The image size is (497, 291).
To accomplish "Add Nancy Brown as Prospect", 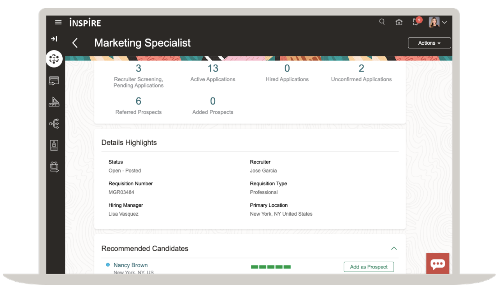I will [368, 267].
